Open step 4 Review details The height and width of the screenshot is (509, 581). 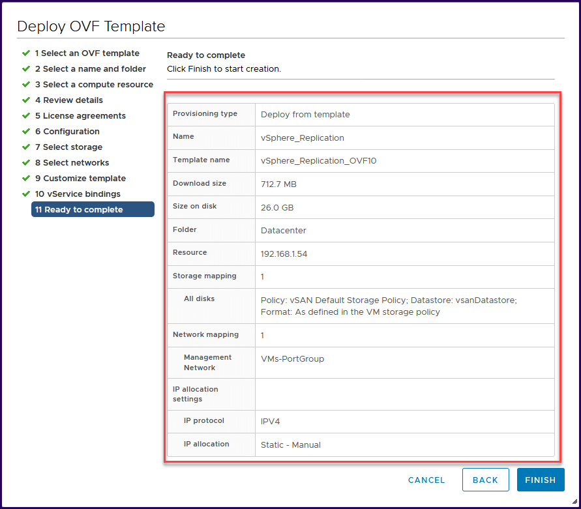coord(69,100)
